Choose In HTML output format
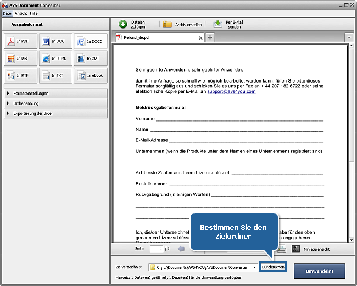 point(55,58)
